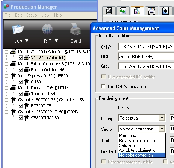Click cutter icon beside Q130 child
Image resolution: width=174 pixels, height=168 pixels.
coord(27,82)
